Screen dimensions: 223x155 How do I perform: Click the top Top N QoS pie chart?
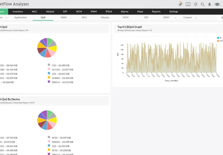[47, 48]
